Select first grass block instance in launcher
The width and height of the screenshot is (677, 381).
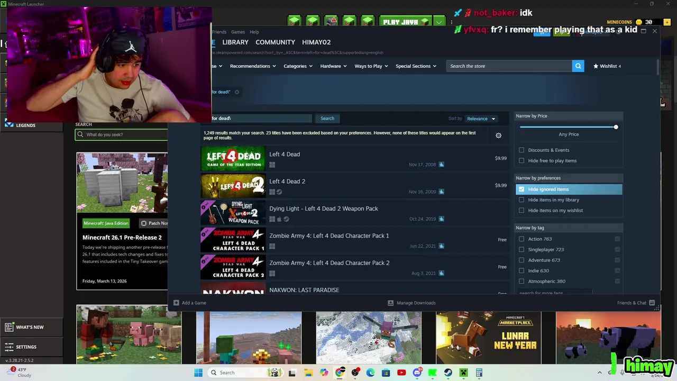coord(295,21)
